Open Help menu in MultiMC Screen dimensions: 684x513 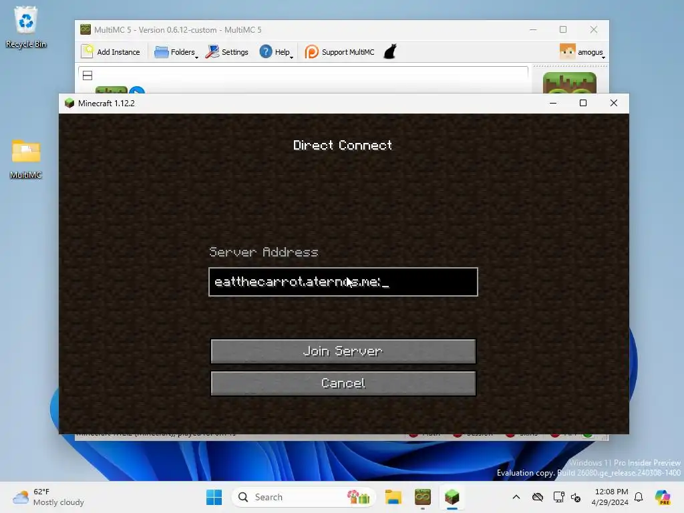pyautogui.click(x=276, y=52)
